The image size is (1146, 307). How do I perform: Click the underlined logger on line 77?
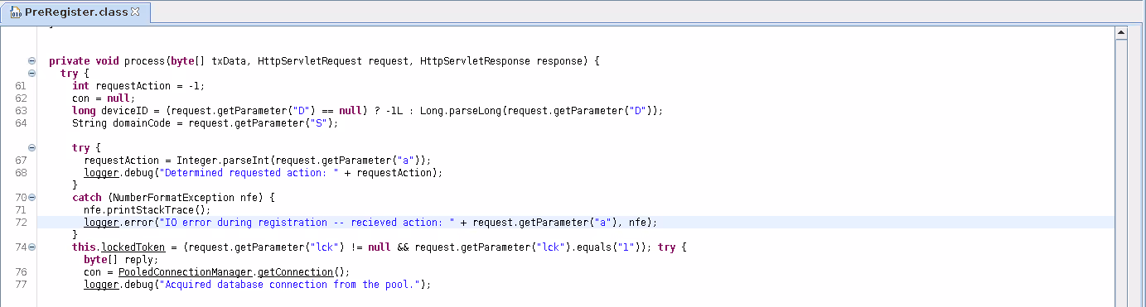[101, 285]
